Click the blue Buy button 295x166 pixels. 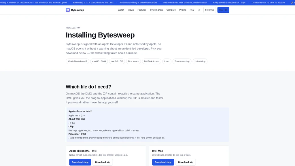point(223,10)
